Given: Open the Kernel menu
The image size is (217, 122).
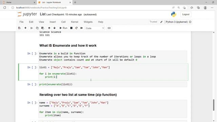Looking at the screenshot, I should (75, 22).
